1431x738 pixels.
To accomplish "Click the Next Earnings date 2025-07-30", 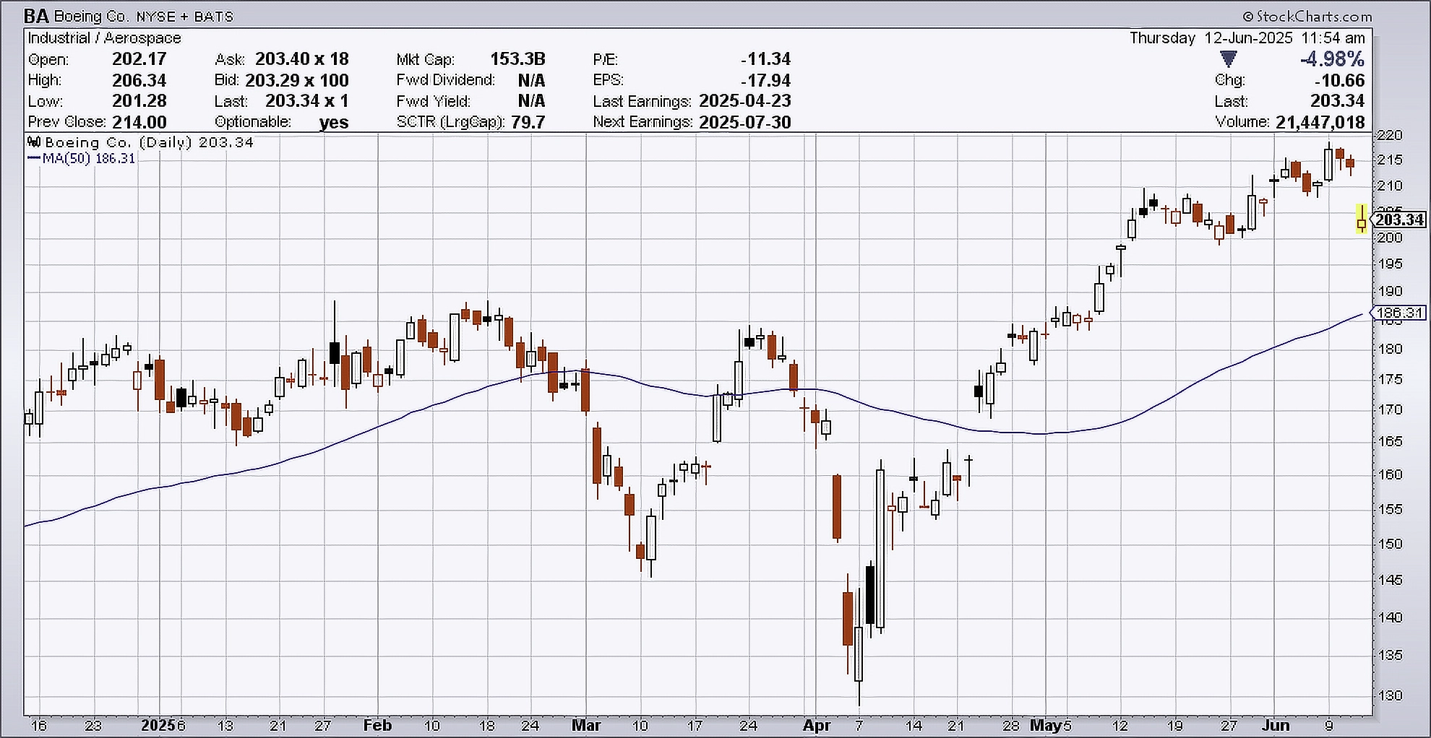I will click(744, 122).
